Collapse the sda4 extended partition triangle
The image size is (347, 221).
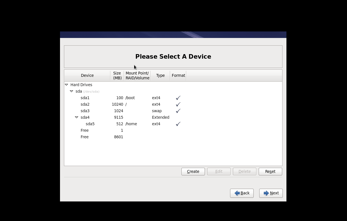77,117
